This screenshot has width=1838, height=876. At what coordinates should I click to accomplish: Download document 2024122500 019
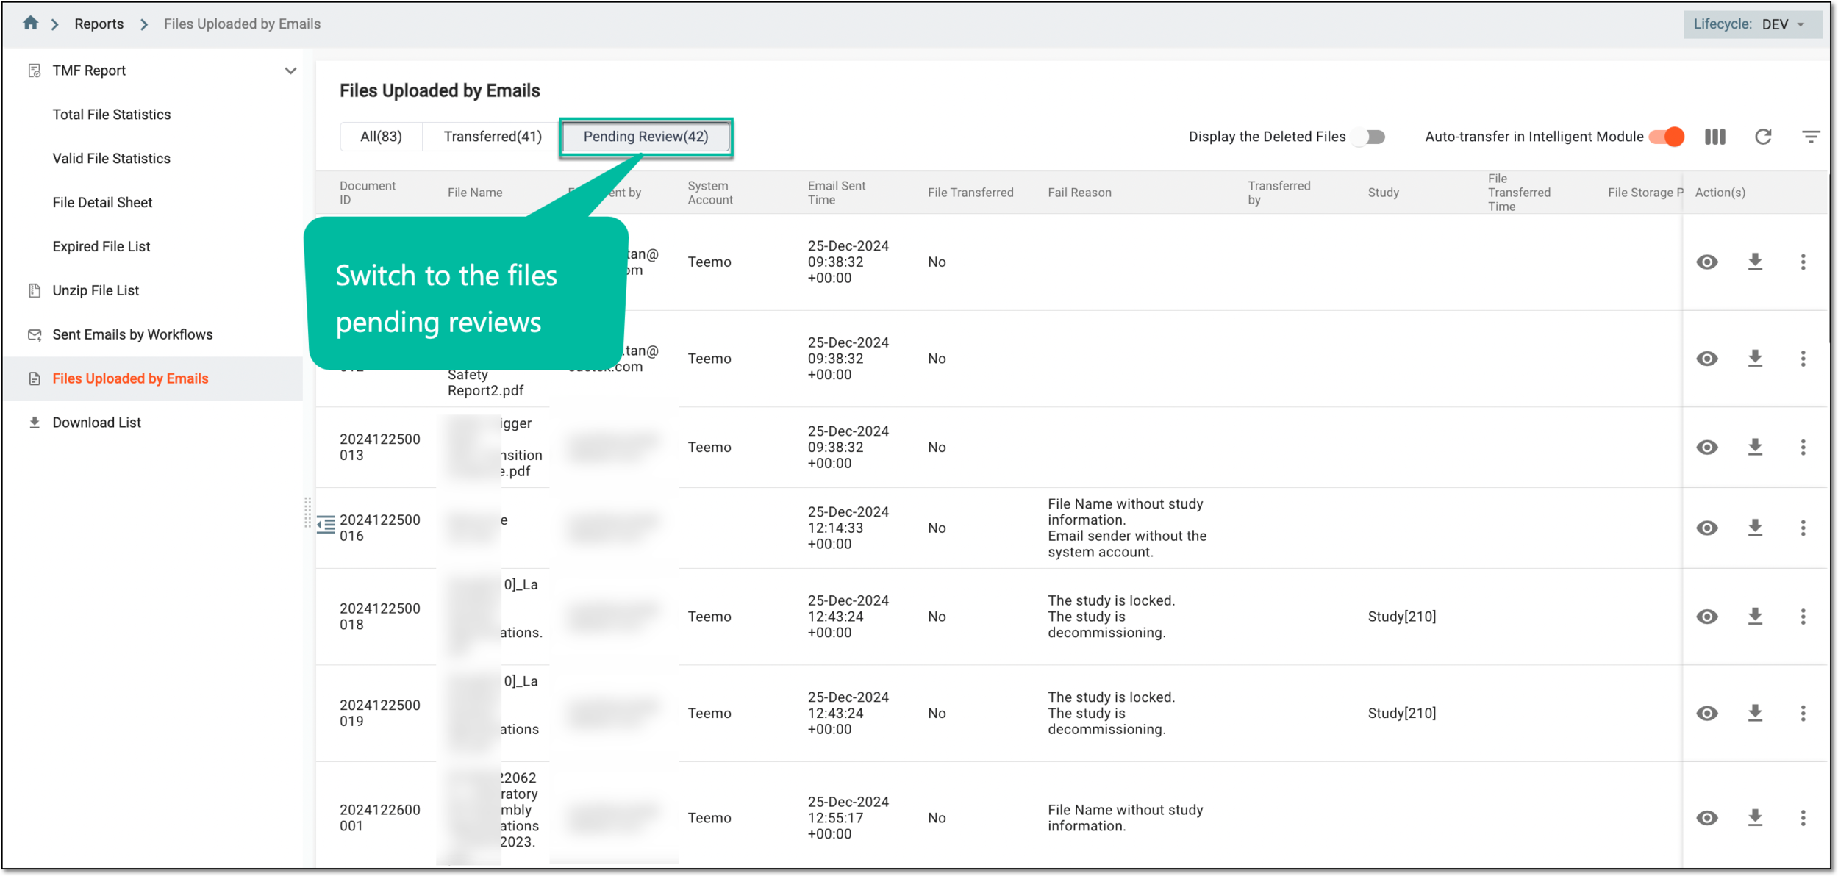click(x=1755, y=714)
